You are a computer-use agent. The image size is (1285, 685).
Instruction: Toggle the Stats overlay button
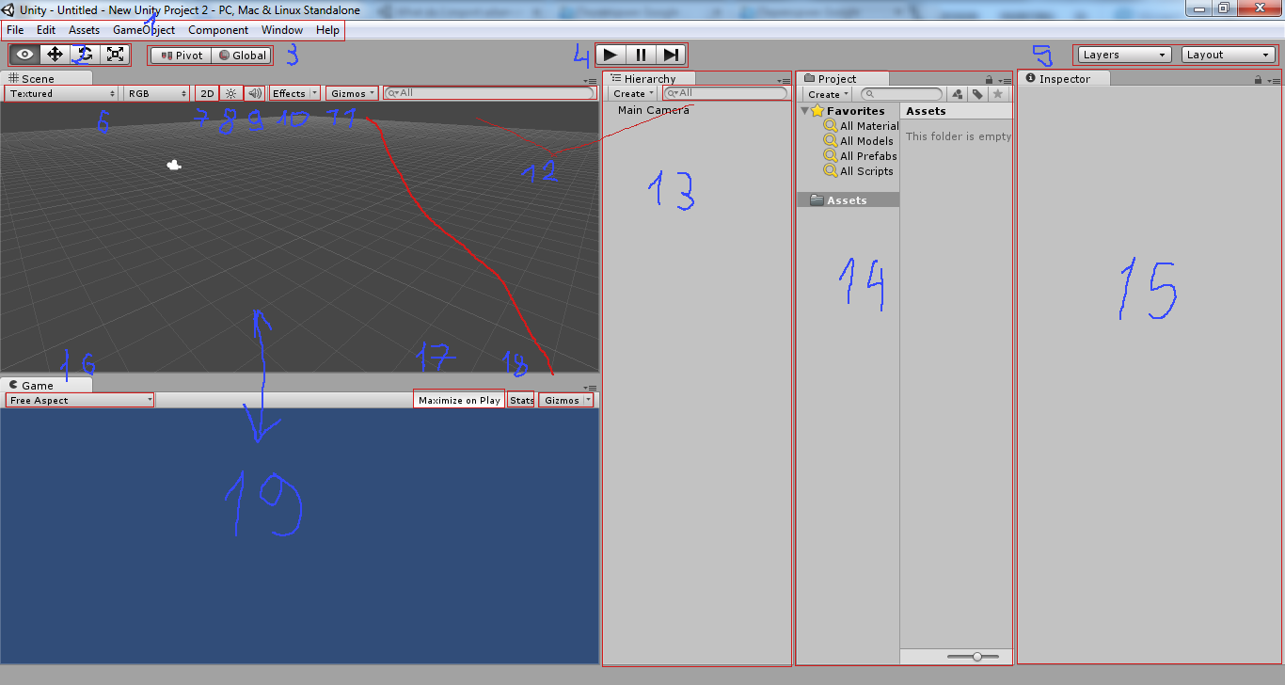coord(521,400)
